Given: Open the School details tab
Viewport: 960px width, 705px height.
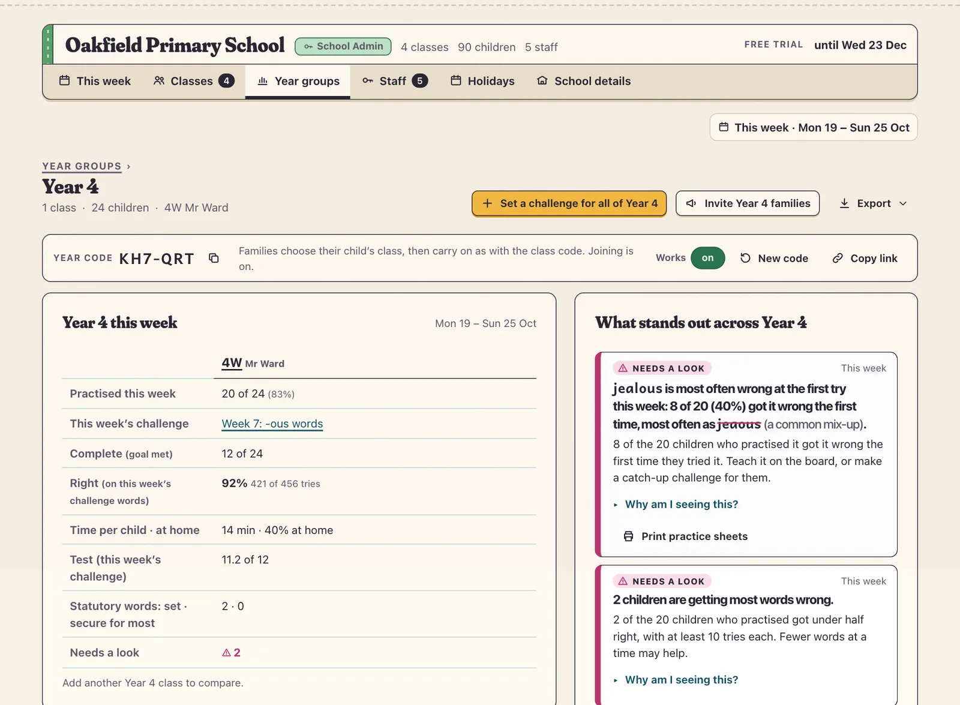Looking at the screenshot, I should coord(584,81).
